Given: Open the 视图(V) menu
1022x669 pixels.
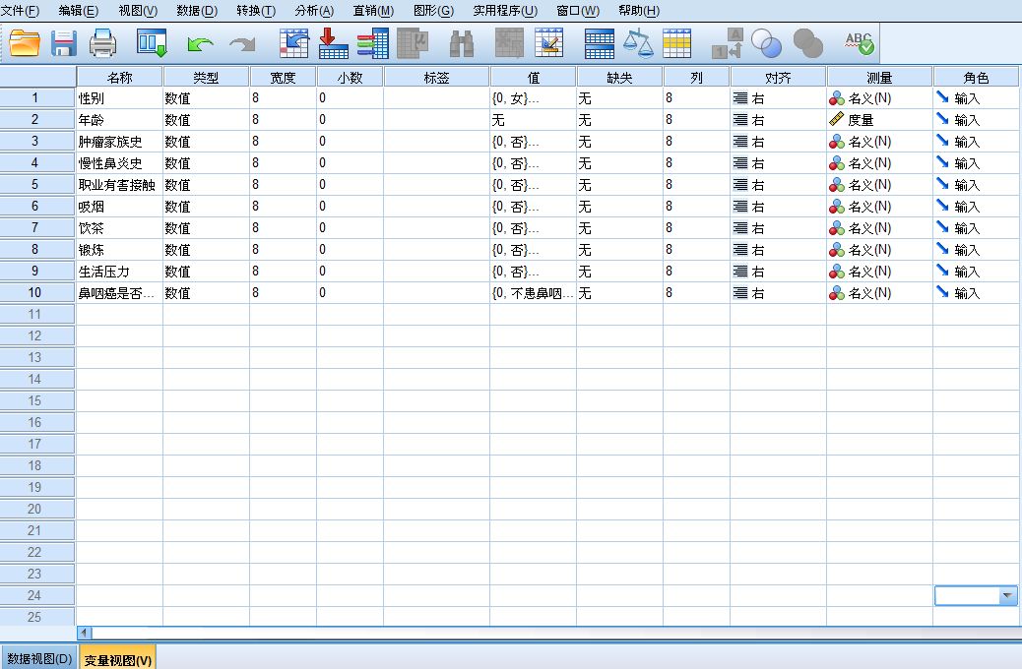Looking at the screenshot, I should pos(138,11).
